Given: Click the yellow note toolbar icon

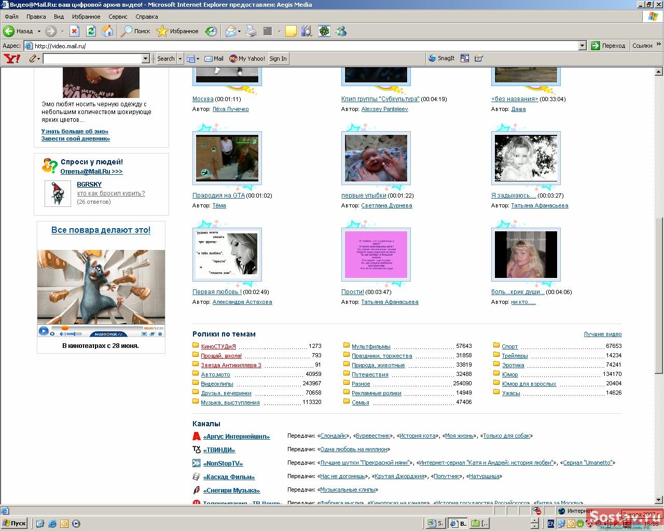Looking at the screenshot, I should tap(291, 31).
